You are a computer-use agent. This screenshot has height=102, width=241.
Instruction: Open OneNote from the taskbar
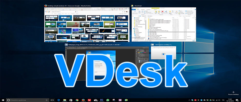(120, 100)
